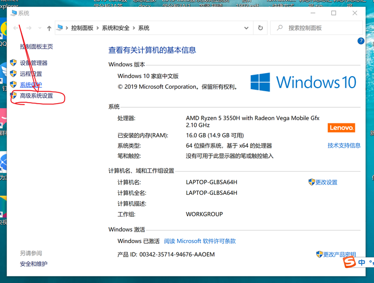The height and width of the screenshot is (283, 374).
Task: Click 更改设置 for computer name
Action: [x=326, y=182]
